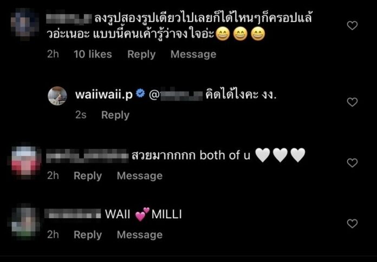Reply to the 'WAII MILLI' comment
This screenshot has width=377, height=262.
click(x=88, y=235)
